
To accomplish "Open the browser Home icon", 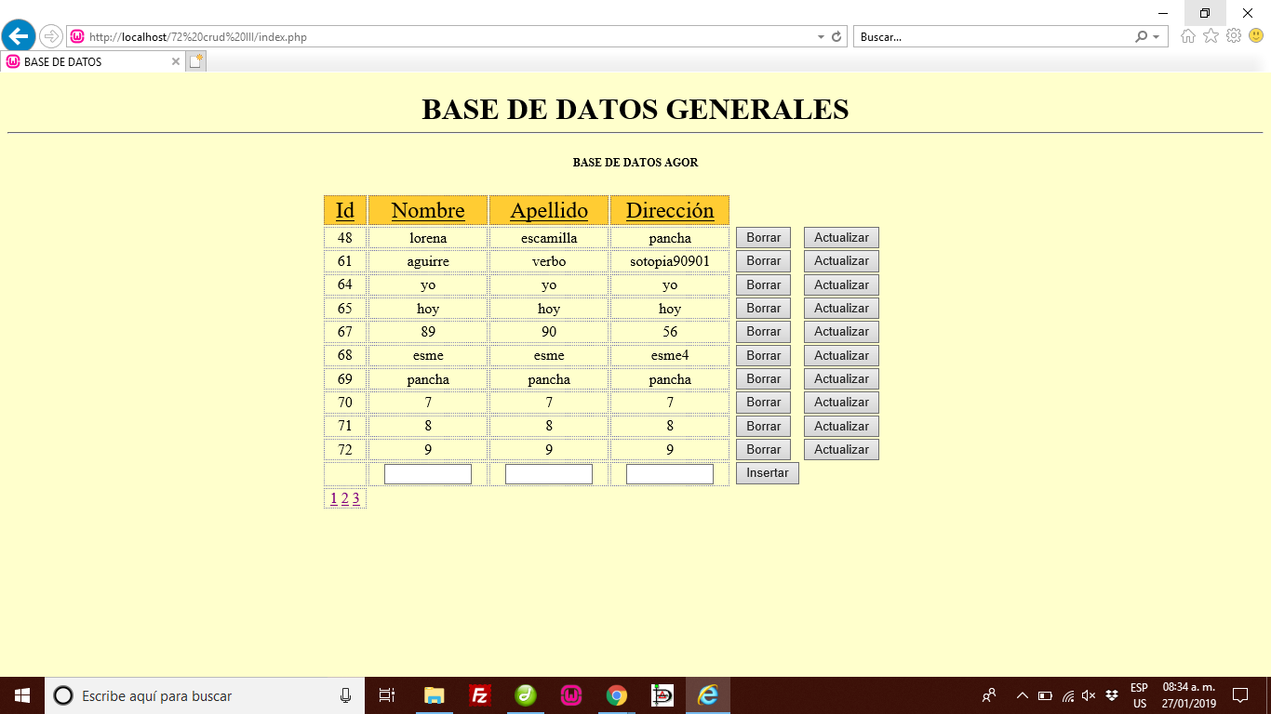I will 1188,36.
